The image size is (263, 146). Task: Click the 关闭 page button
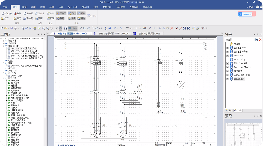(18, 18)
